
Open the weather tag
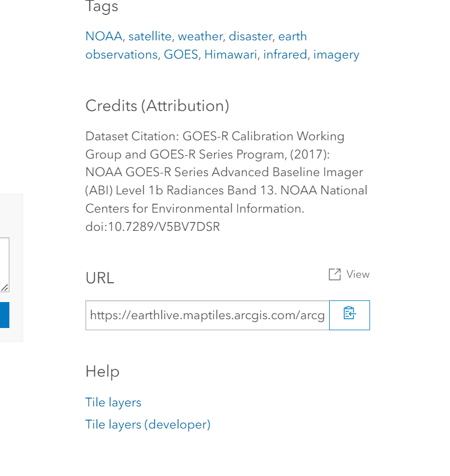point(200,36)
